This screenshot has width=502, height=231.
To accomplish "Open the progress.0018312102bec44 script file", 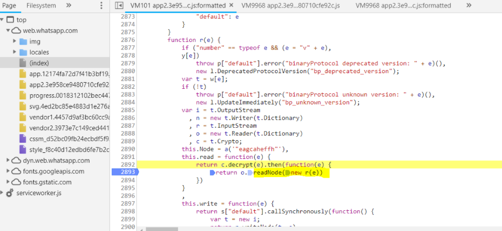I will [x=70, y=95].
